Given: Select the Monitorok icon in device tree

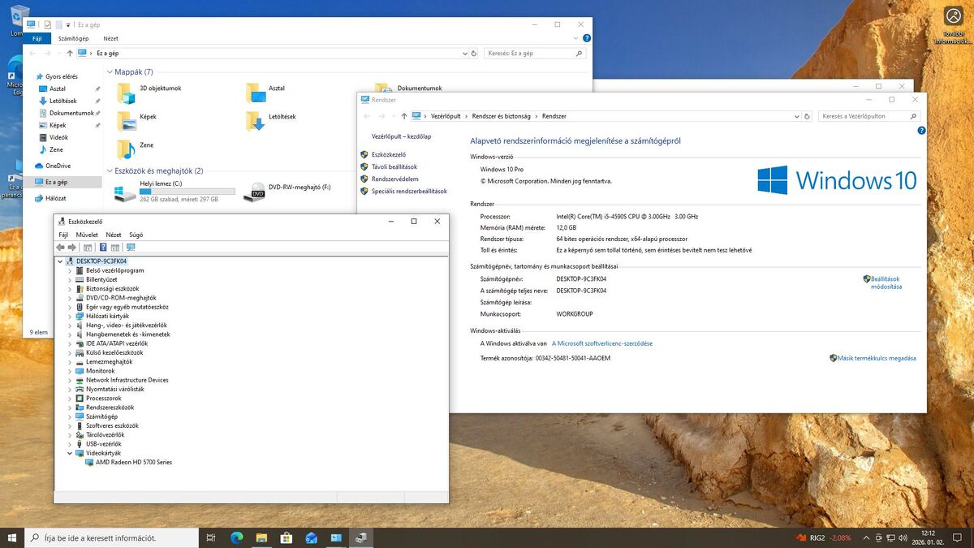Looking at the screenshot, I should coord(80,371).
